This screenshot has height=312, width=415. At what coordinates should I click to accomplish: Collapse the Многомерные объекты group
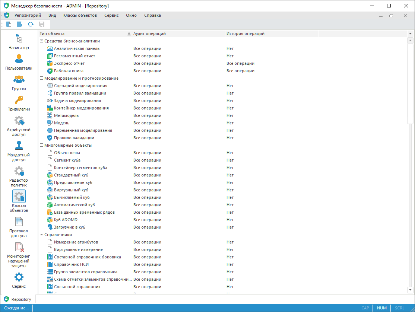[x=41, y=145]
